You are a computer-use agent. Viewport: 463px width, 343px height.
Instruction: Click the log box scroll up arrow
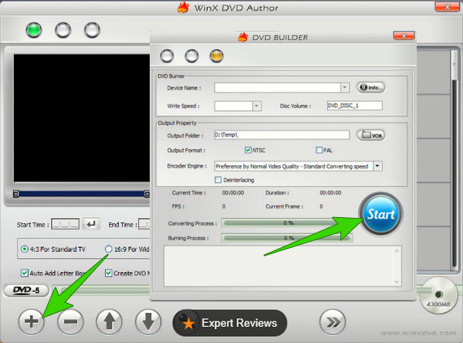point(397,251)
